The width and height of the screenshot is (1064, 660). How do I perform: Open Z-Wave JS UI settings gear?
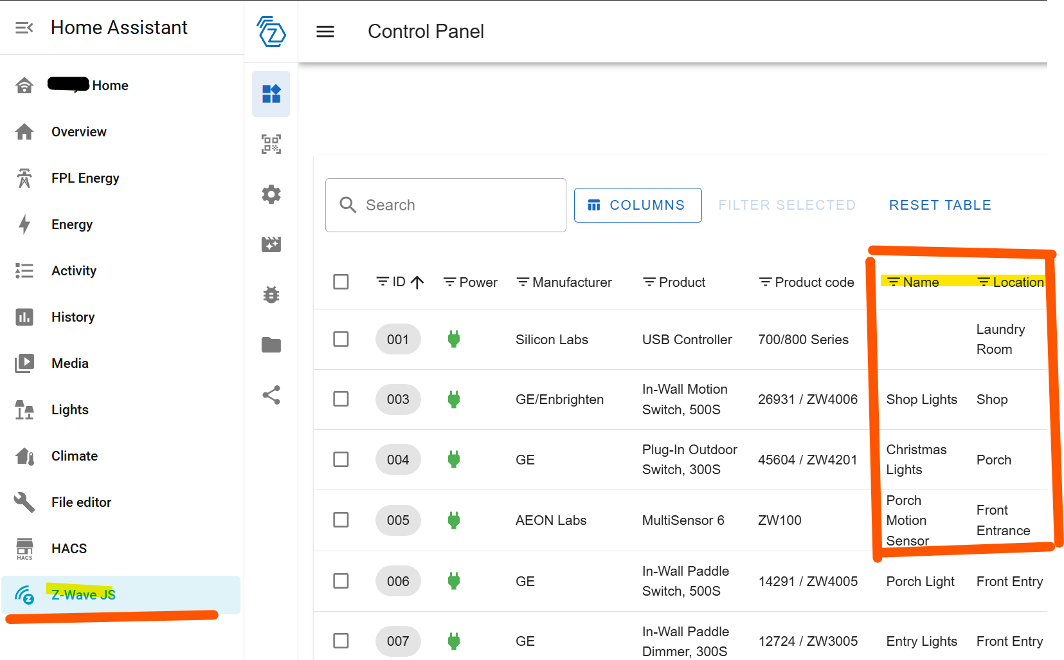tap(271, 194)
